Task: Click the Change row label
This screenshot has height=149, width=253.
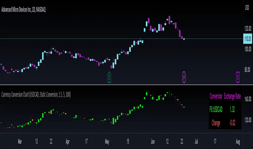Action: pyautogui.click(x=216, y=123)
